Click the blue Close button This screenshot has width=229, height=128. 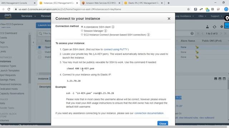pyautogui.click(x=163, y=123)
